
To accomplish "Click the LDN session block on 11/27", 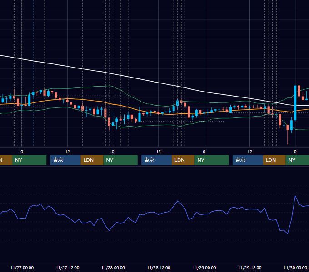I will point(92,160).
